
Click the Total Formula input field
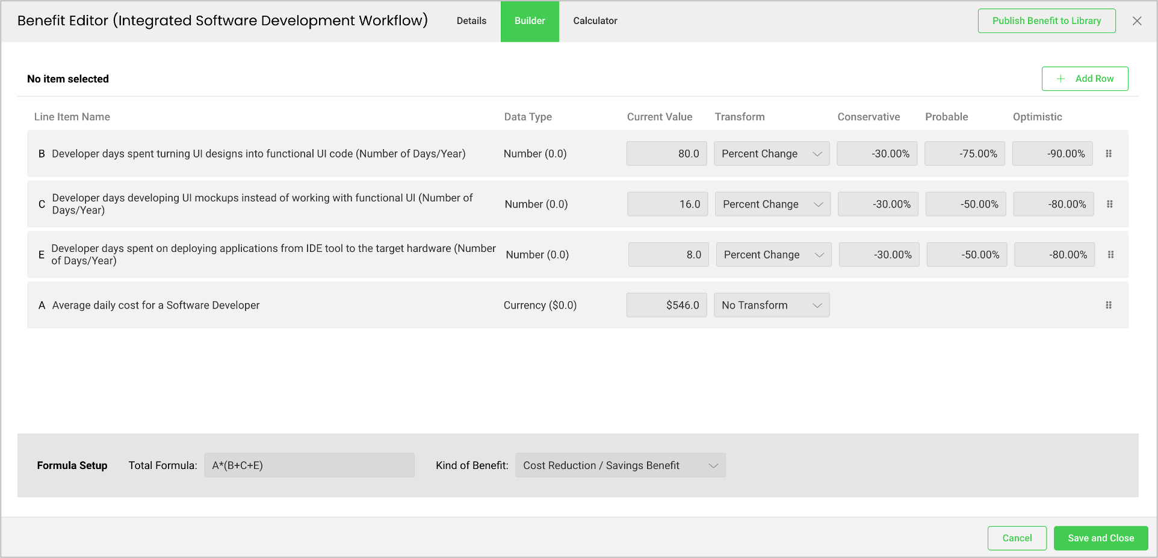(x=309, y=465)
